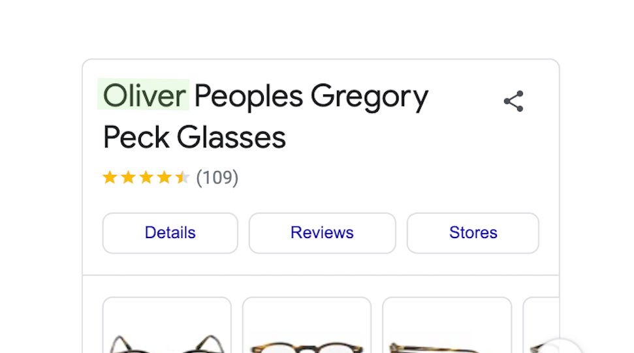634x353 pixels.
Task: Click the horizontal divider below the tabs
Action: pyautogui.click(x=321, y=275)
